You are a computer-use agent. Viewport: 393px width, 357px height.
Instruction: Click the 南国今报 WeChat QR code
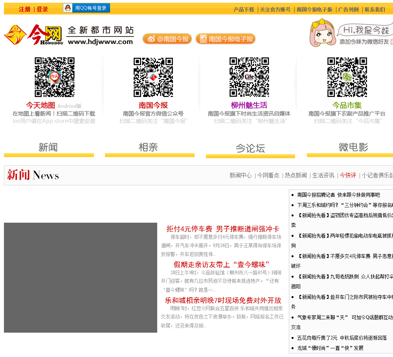tap(153, 77)
